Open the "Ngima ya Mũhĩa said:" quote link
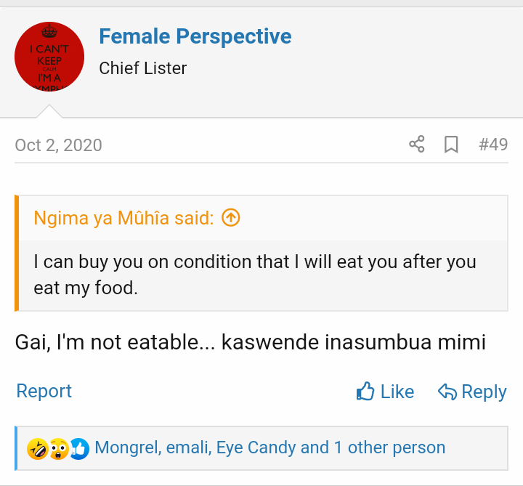The image size is (523, 486). click(x=123, y=217)
